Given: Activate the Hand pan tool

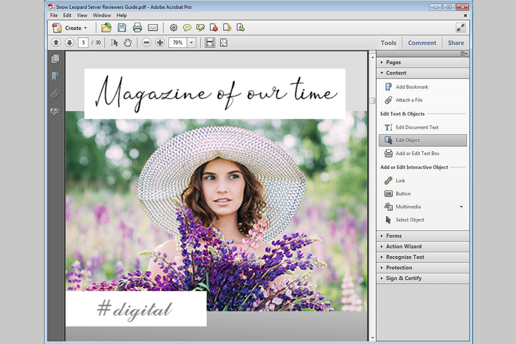Looking at the screenshot, I should 128,42.
